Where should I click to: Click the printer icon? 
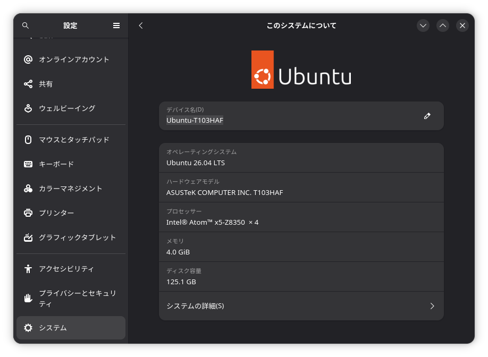[28, 213]
